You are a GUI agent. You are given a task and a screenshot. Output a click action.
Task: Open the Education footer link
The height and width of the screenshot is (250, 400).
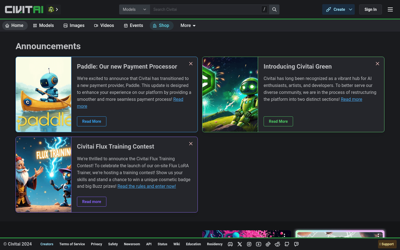193,244
